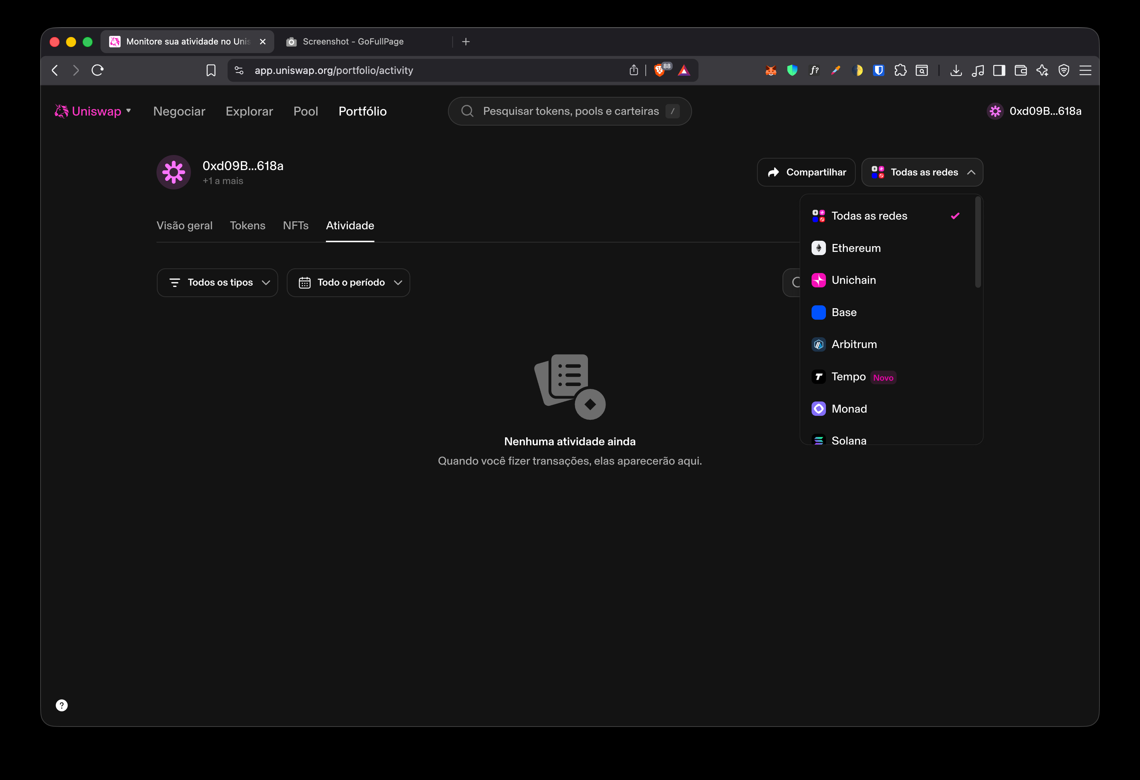Open the Brave Wallet icon
The image size is (1140, 780).
pos(1021,71)
